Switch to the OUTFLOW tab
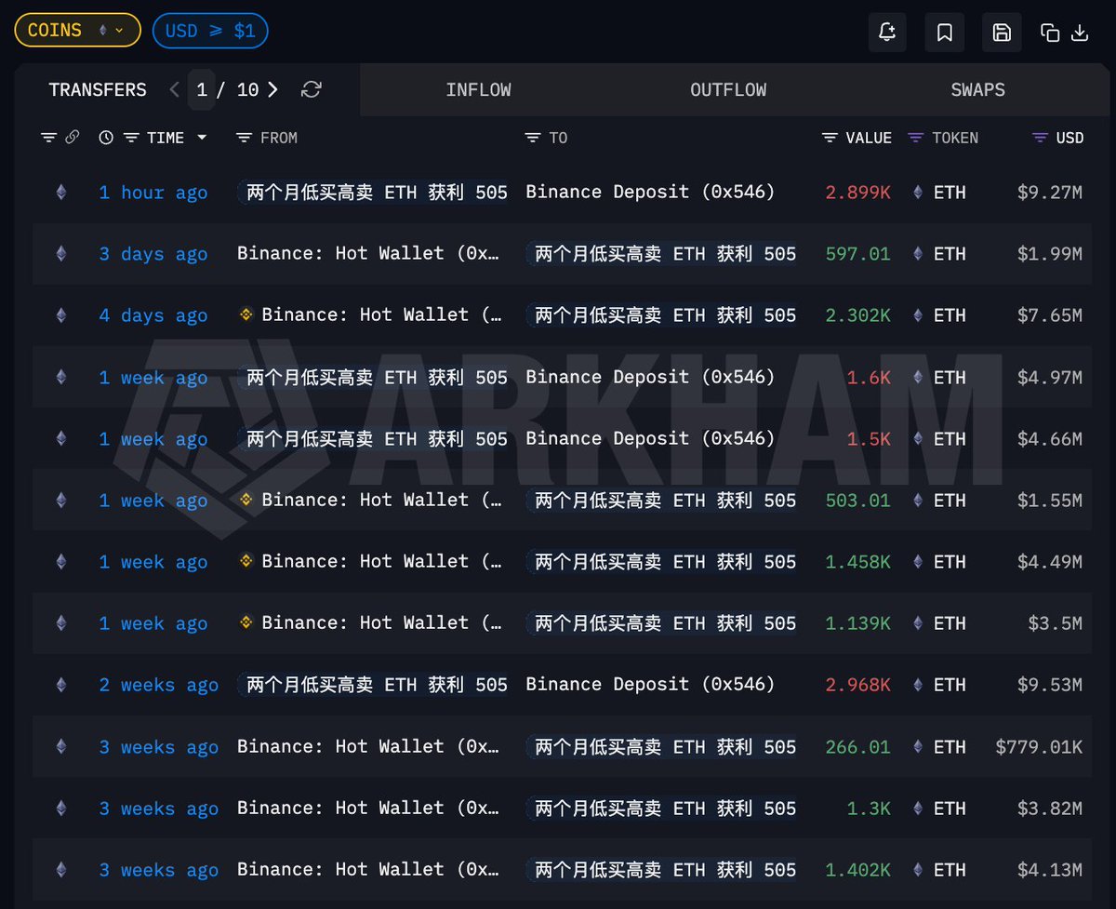 (728, 90)
